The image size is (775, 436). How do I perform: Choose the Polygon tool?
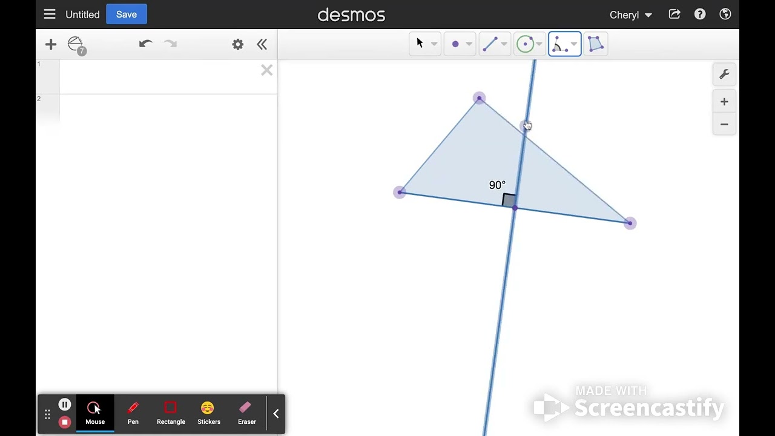(x=596, y=44)
